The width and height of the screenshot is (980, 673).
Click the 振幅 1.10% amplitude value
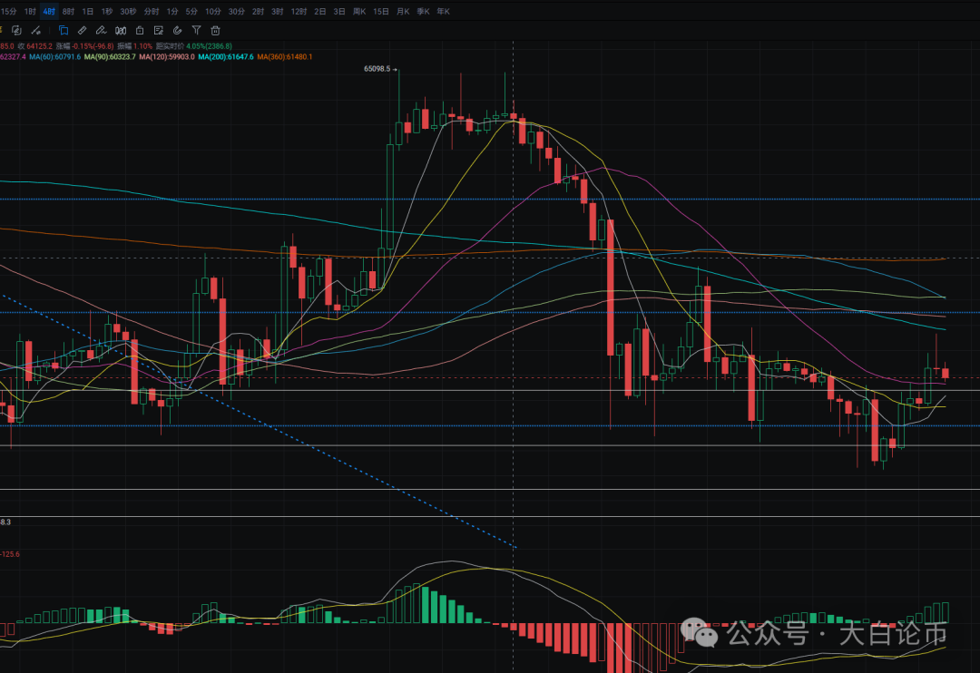135,46
